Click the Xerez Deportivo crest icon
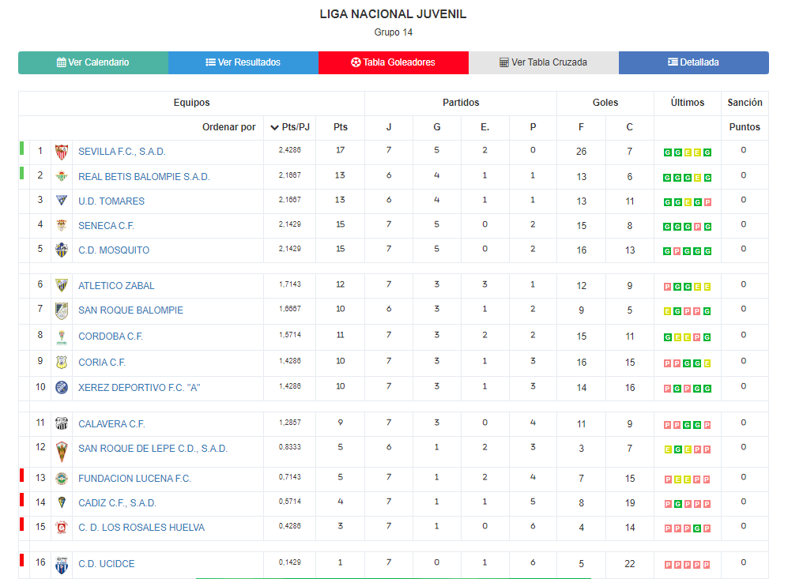The image size is (788, 579). pos(62,387)
